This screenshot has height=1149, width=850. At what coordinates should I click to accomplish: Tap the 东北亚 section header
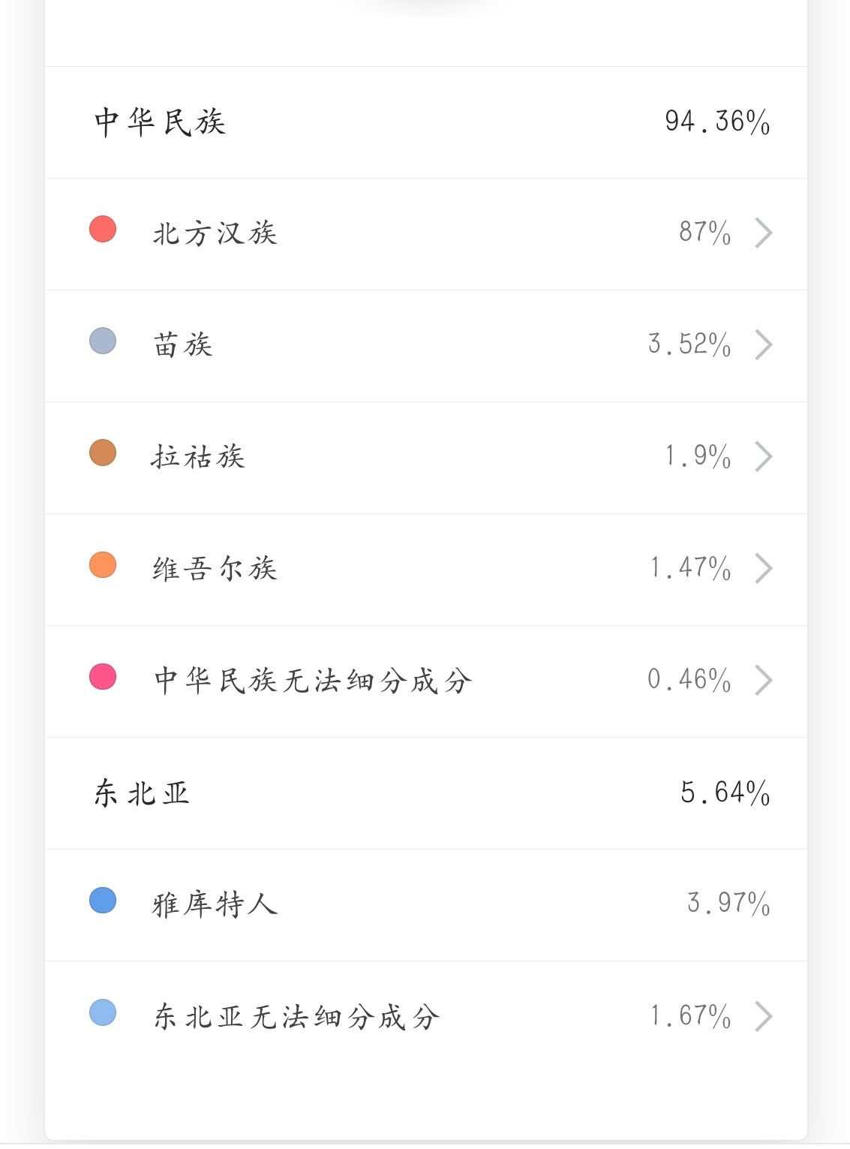[x=142, y=793]
